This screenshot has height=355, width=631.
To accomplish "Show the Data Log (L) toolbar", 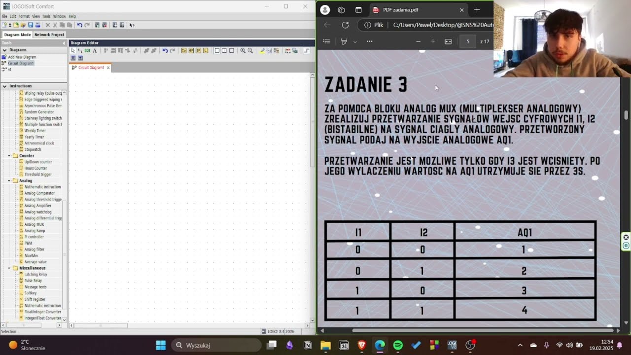I will [x=206, y=50].
